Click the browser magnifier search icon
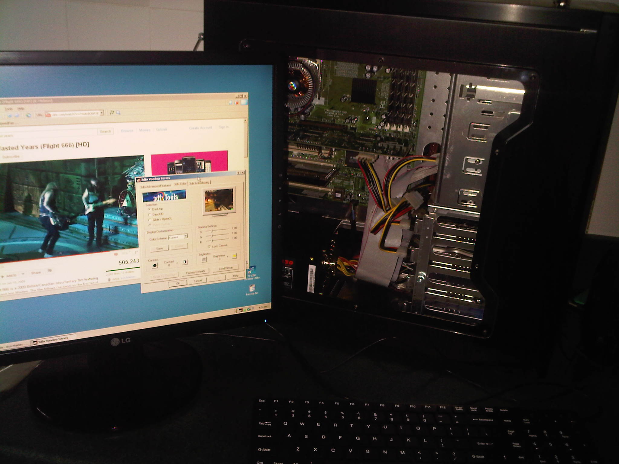This screenshot has height=464, width=619. (118, 112)
